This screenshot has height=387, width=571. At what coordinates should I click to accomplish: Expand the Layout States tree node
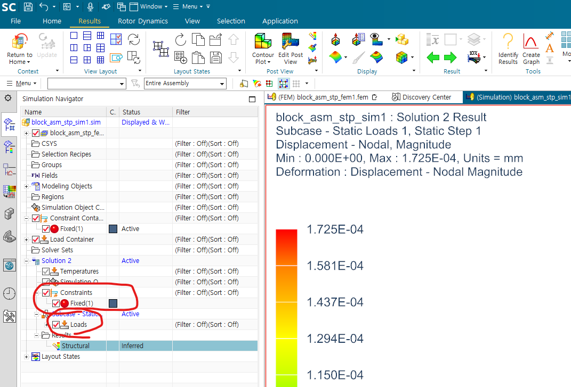(x=27, y=357)
